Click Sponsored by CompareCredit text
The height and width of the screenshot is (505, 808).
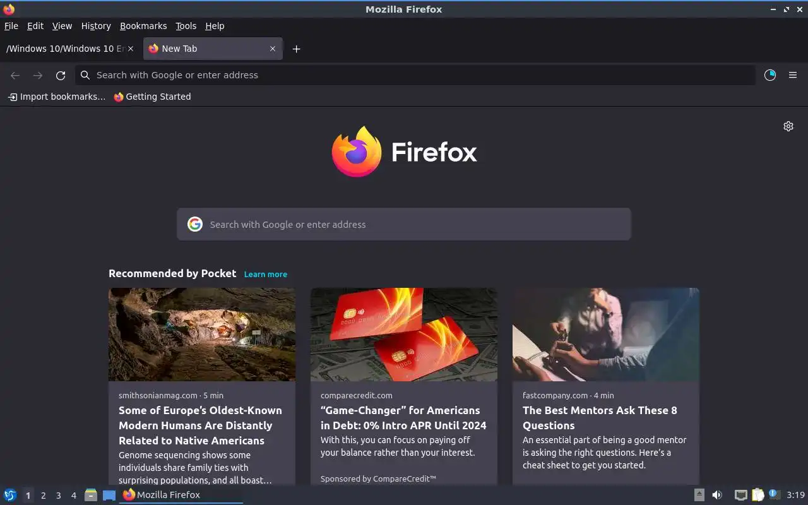click(378, 478)
